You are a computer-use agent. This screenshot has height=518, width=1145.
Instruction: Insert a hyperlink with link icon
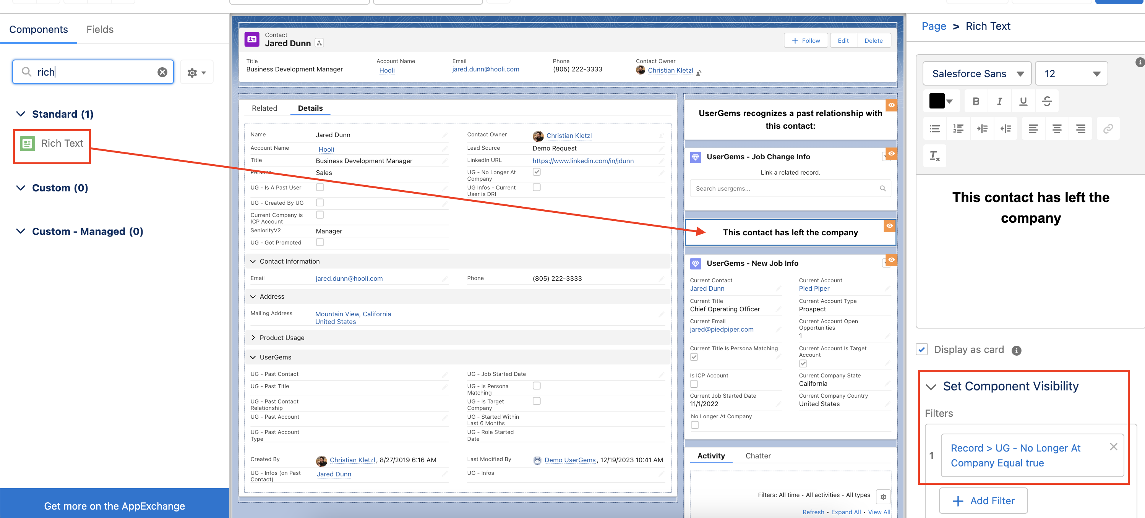point(1108,129)
